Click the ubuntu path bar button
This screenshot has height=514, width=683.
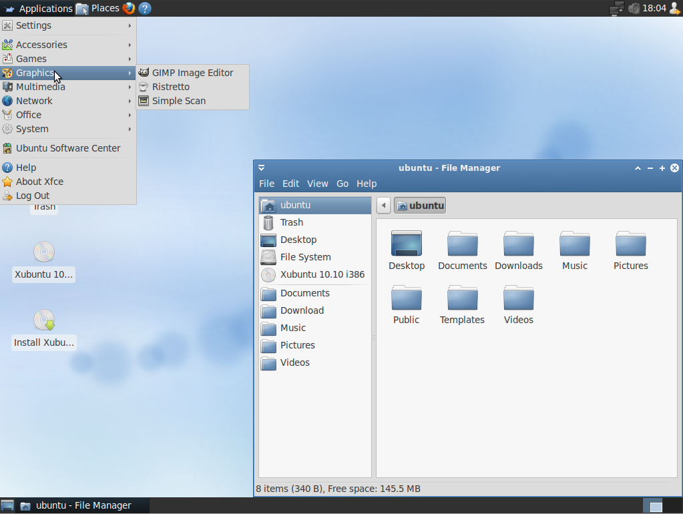(x=420, y=206)
